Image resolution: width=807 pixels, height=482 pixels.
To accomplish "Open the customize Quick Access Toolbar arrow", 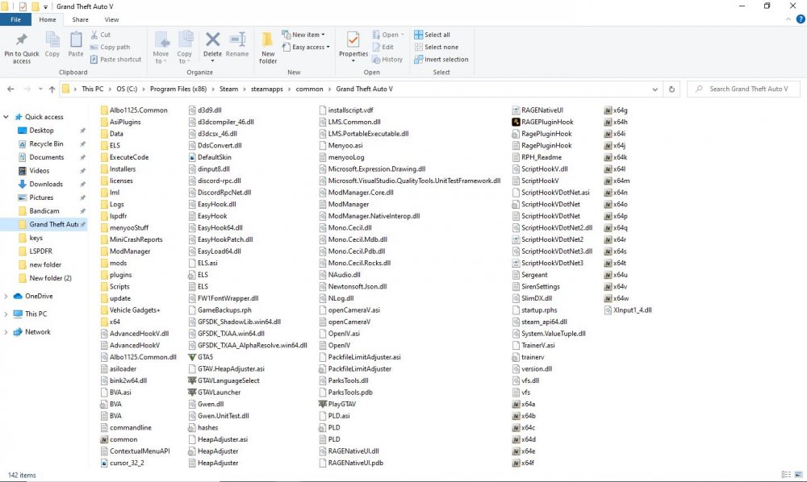I will coord(45,6).
